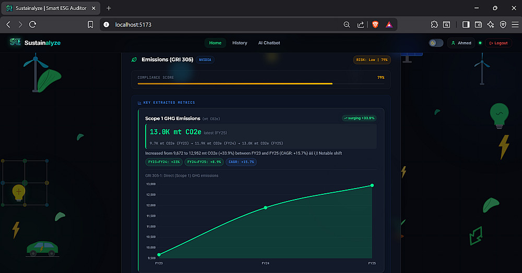Open the Ahmed user profile button
Image resolution: width=522 pixels, height=273 pixels.
[x=461, y=43]
